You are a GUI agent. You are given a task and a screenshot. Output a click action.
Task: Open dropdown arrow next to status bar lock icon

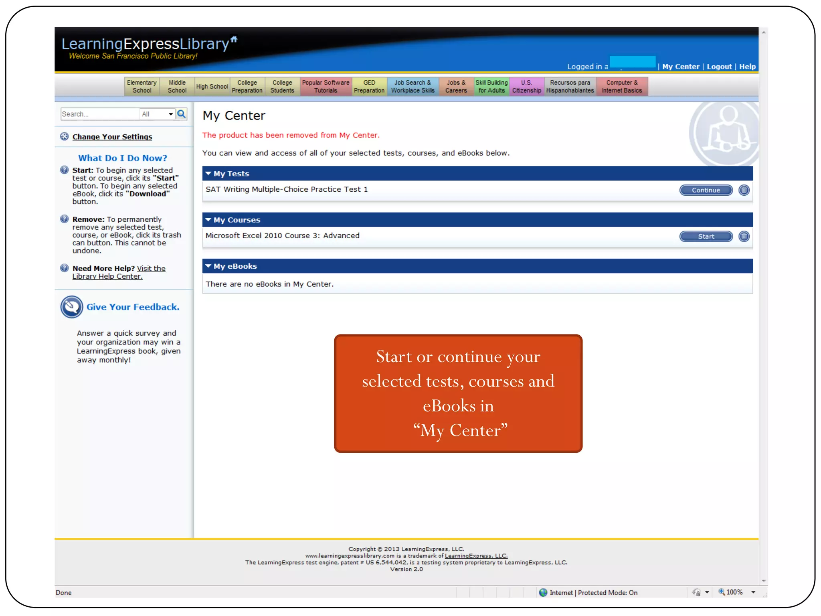pos(707,592)
